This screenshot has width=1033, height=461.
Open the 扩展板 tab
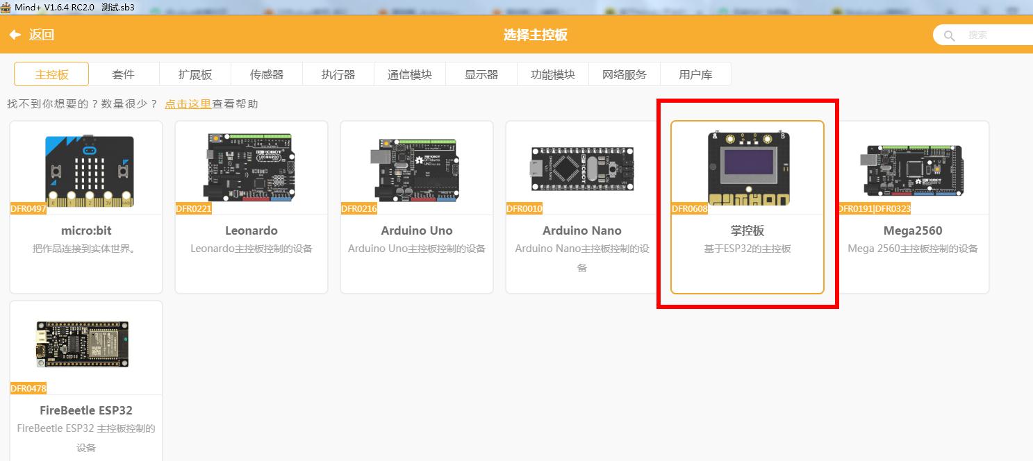tap(195, 74)
